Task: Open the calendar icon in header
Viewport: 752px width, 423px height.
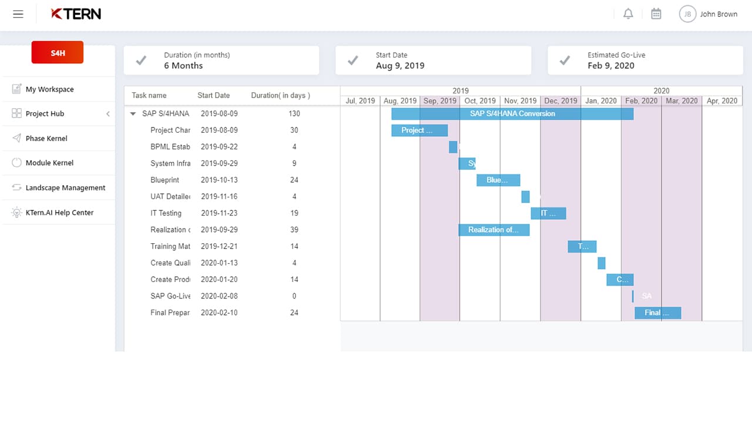Action: 656,14
